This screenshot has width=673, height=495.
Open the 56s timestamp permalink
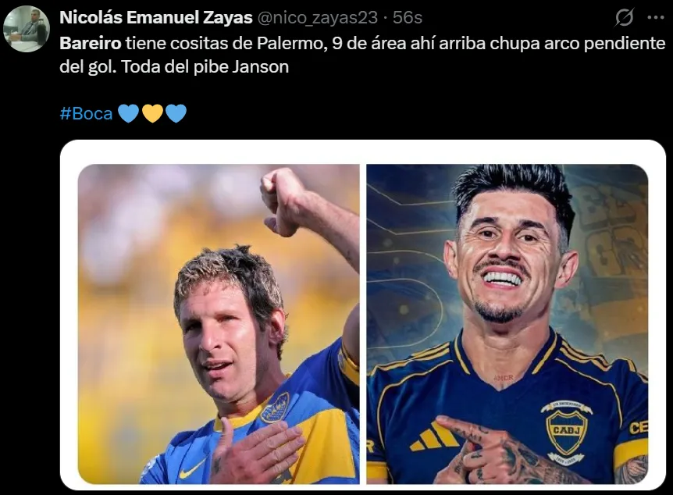pyautogui.click(x=408, y=18)
